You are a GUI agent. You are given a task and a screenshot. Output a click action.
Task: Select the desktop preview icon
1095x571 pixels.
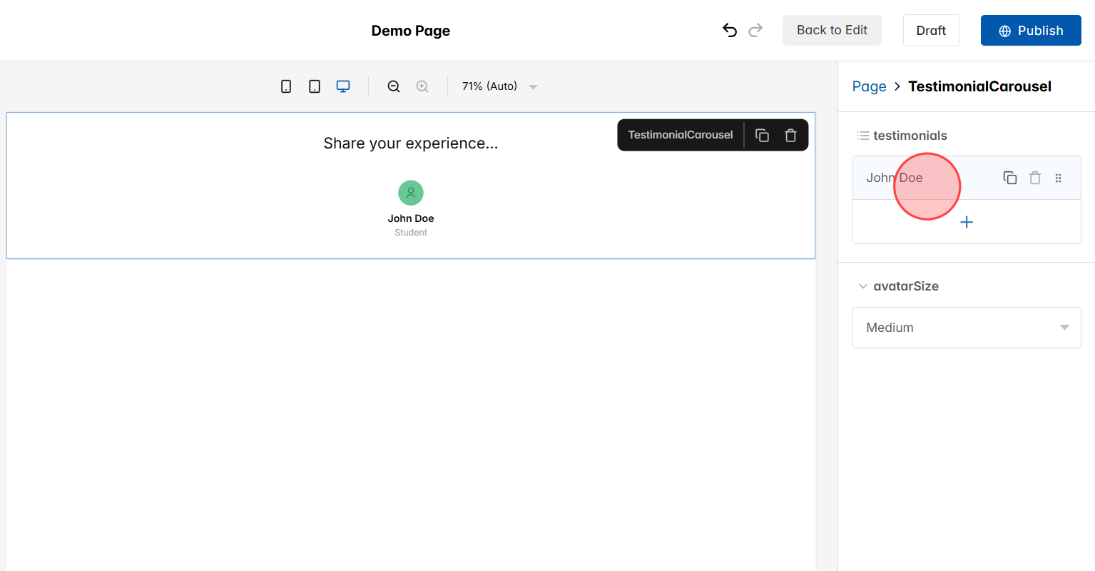click(342, 86)
